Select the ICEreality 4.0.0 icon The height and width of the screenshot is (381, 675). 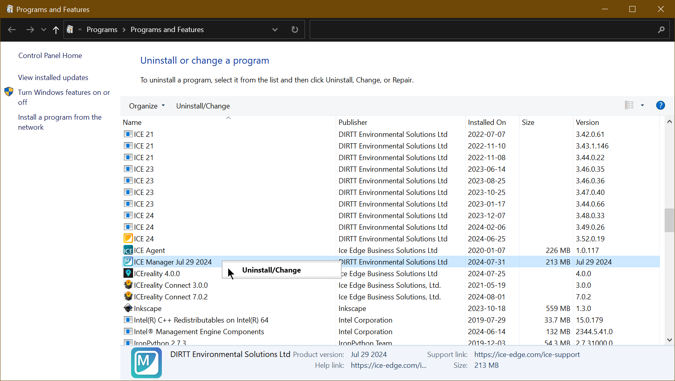click(x=128, y=273)
